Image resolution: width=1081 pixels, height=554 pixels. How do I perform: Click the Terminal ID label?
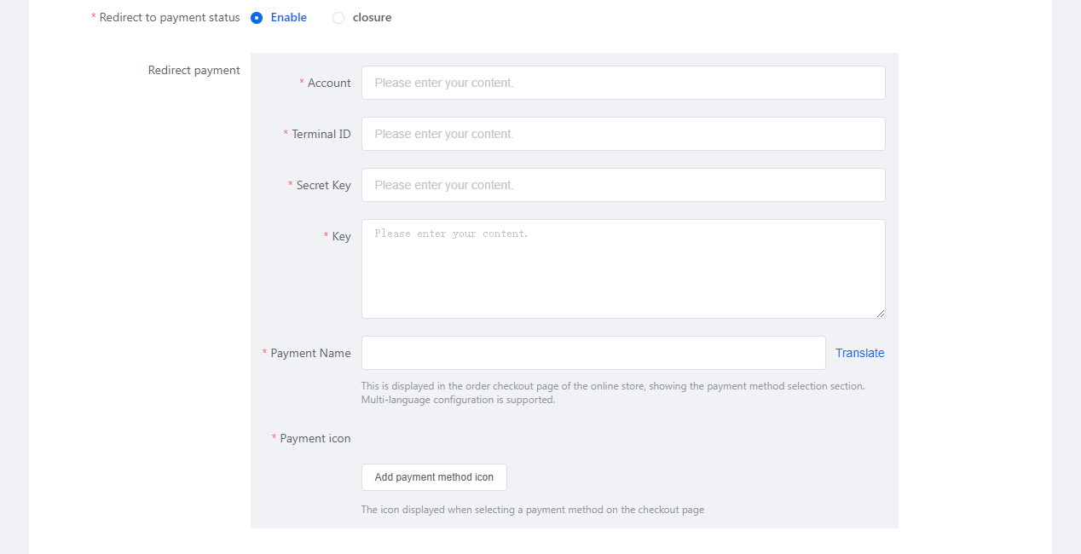click(x=321, y=134)
